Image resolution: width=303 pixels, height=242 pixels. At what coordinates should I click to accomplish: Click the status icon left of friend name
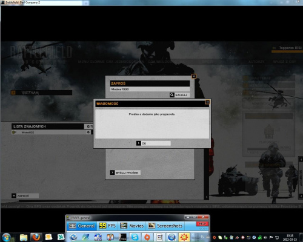coord(14,132)
